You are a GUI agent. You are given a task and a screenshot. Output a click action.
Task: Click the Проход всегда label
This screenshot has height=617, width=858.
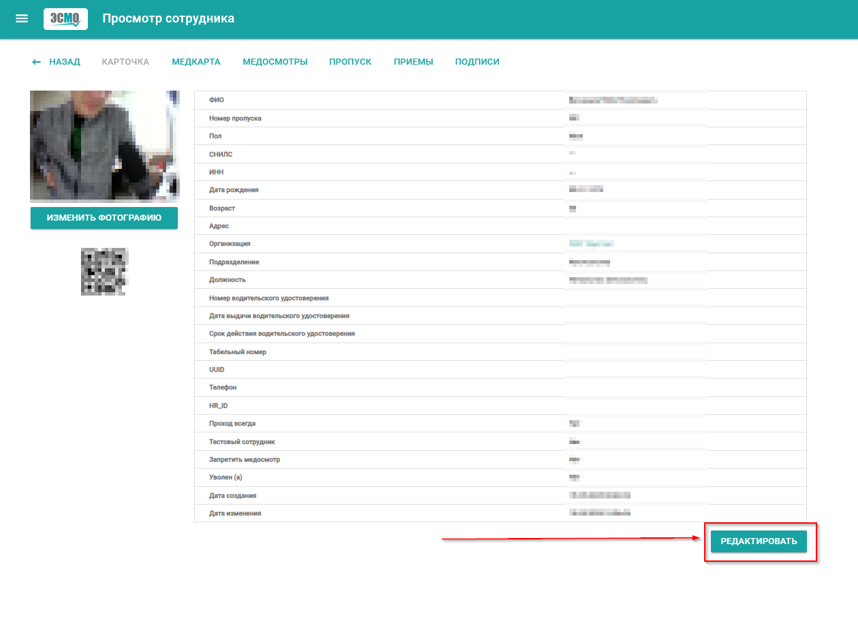click(232, 424)
